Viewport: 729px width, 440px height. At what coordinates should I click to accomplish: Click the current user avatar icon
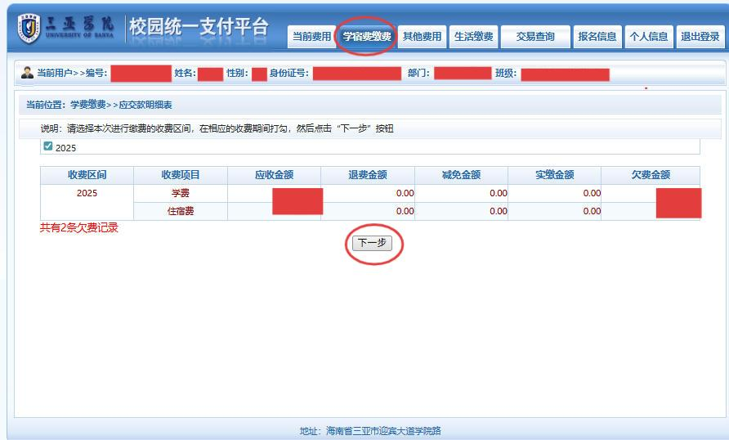pyautogui.click(x=27, y=74)
